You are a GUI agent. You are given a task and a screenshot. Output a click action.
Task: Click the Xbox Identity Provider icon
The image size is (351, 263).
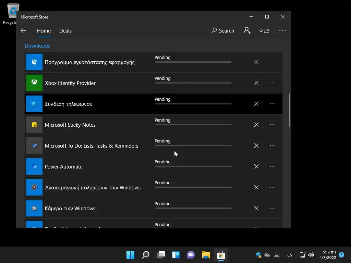point(34,83)
